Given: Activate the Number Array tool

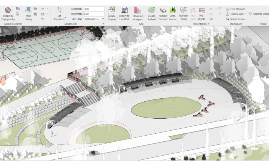Looking at the screenshot, I should coord(183,13).
